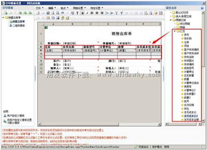The image size is (207, 150).
Task: Click the property tree scrollbar up arrow
Action: tap(203, 12)
